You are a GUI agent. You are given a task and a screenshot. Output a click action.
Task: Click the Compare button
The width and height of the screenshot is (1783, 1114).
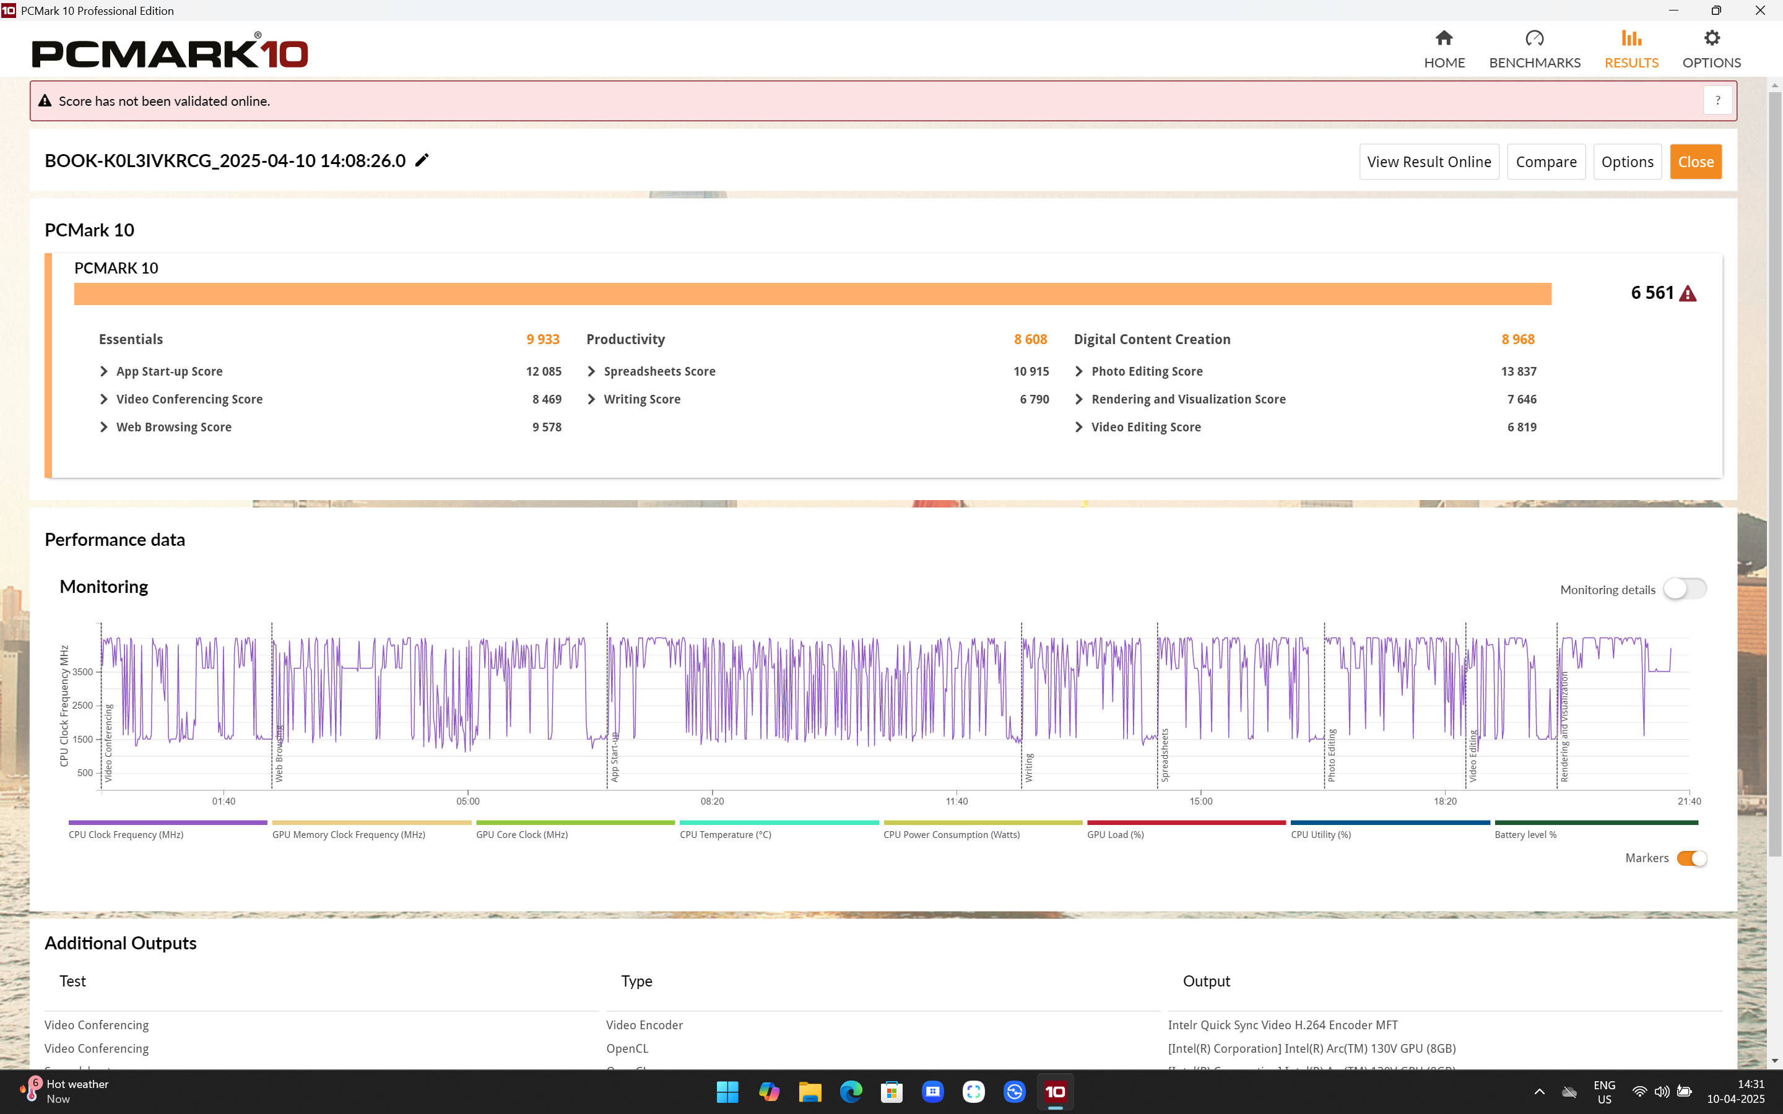point(1546,162)
